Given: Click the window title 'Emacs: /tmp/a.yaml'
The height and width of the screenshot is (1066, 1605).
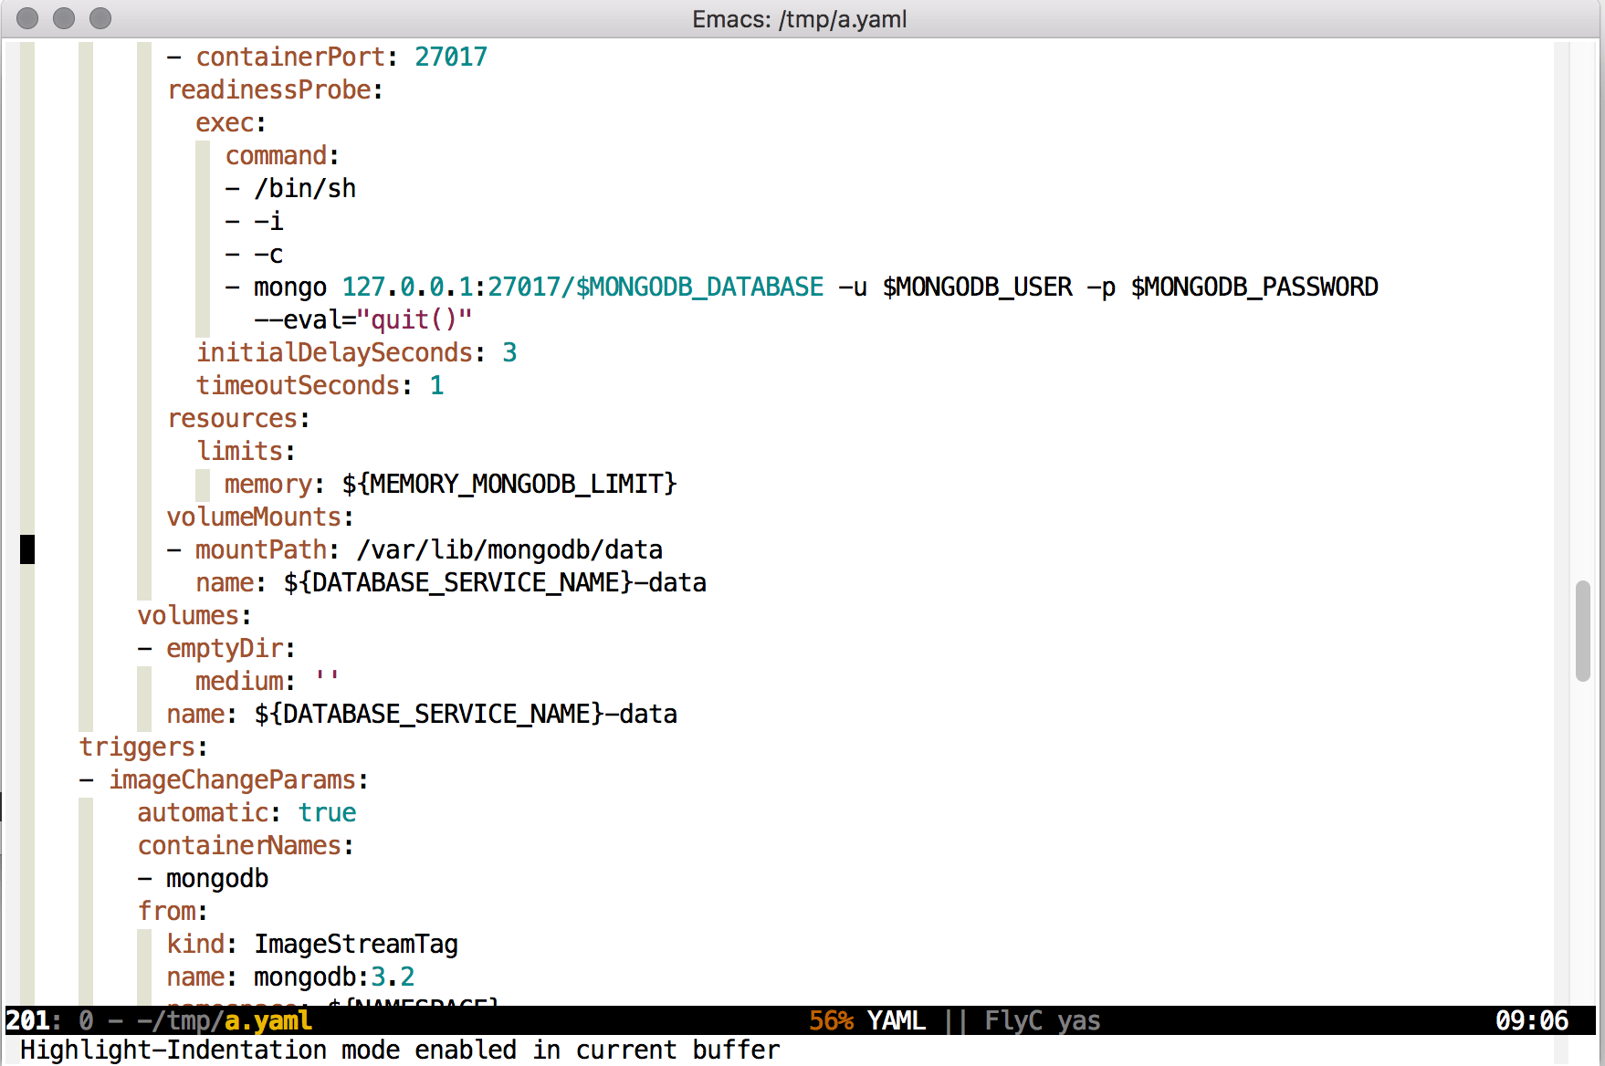Looking at the screenshot, I should (x=800, y=19).
